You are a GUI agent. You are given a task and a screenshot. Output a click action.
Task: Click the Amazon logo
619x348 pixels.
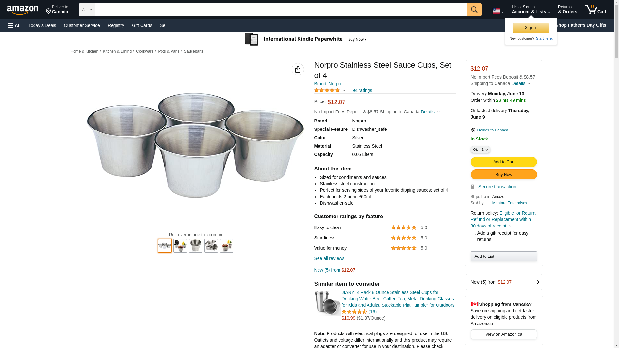23,10
